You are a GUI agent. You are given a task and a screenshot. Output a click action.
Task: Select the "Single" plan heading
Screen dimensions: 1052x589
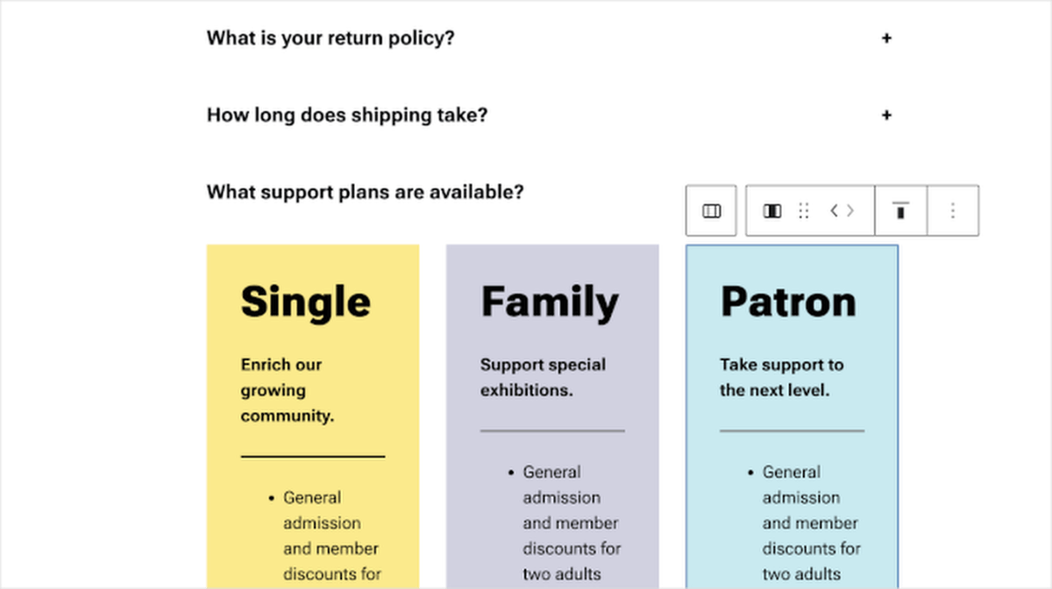coord(305,302)
